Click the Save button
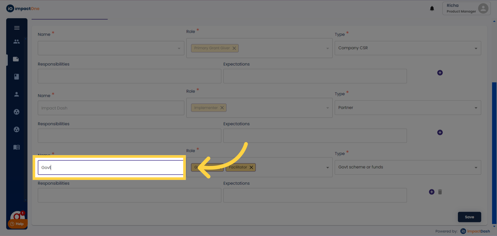This screenshot has width=497, height=236. point(469,217)
